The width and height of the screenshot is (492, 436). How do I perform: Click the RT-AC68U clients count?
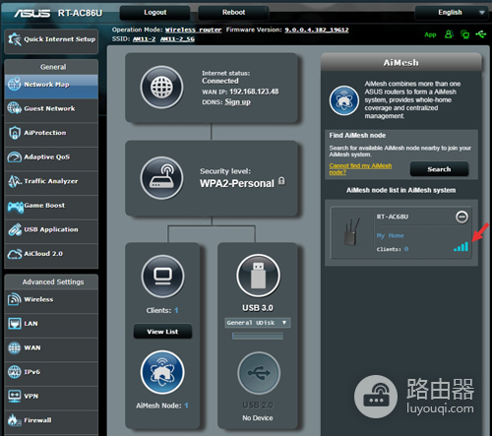point(406,249)
